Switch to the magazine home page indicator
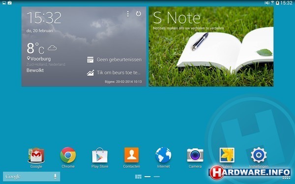This screenshot has height=184, width=295. tap(138, 177)
